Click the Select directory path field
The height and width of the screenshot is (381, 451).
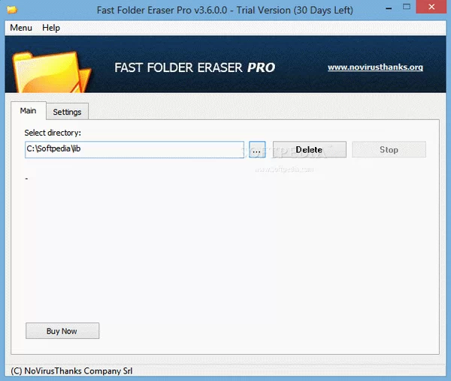[x=135, y=149]
